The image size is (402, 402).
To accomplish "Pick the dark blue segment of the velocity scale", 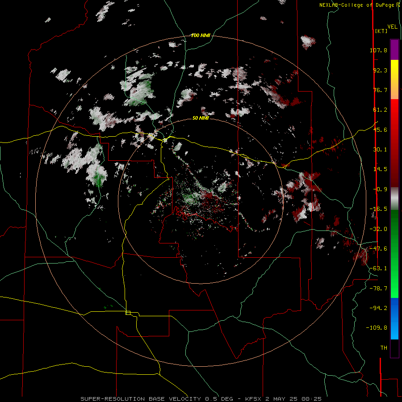I will pyautogui.click(x=394, y=308).
